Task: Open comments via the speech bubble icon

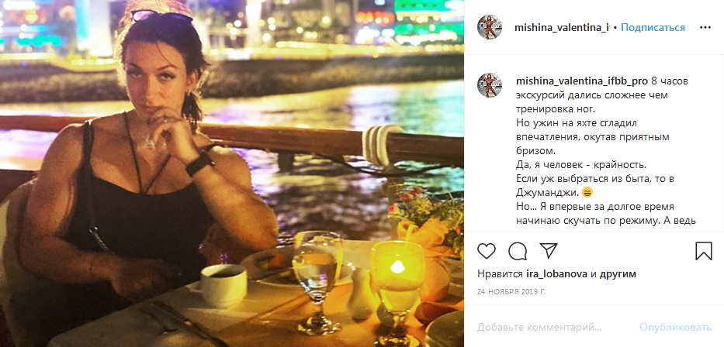Action: [x=518, y=251]
